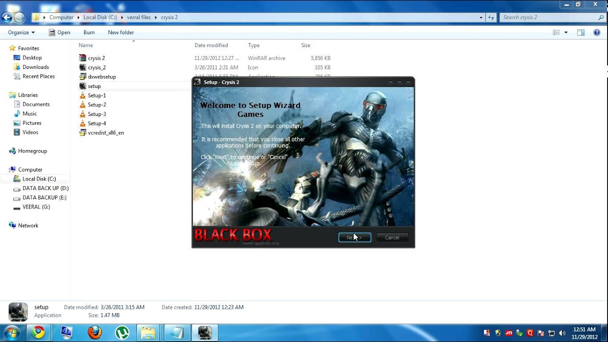Open the network tray icon

tap(551, 333)
